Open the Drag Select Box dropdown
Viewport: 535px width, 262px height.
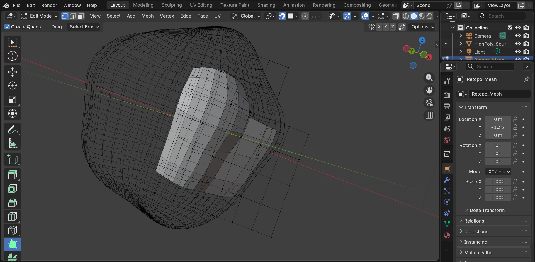tap(84, 27)
